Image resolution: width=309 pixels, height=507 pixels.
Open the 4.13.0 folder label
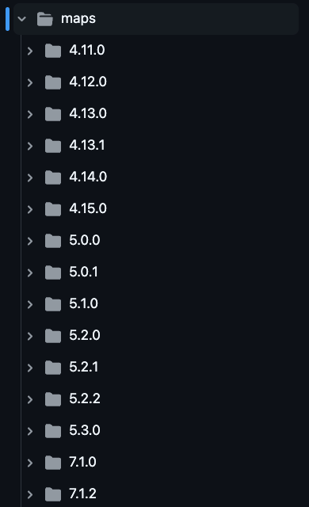[x=88, y=113]
